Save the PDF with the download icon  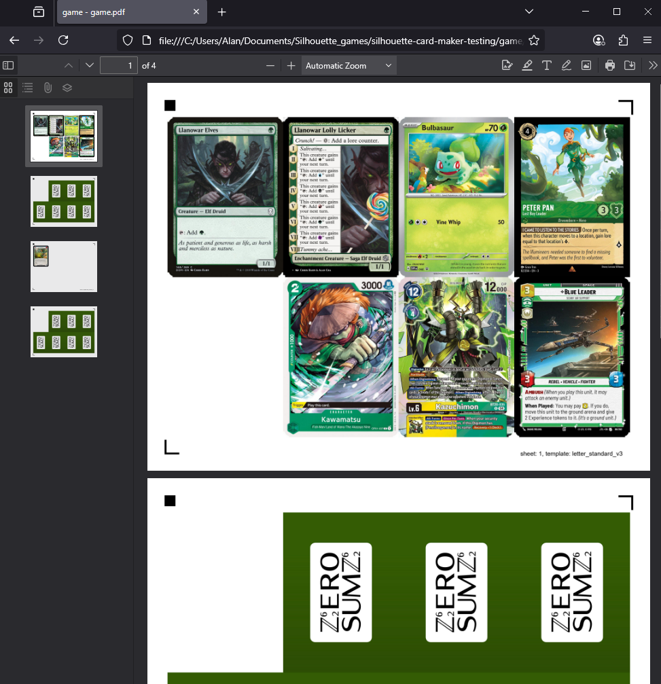pyautogui.click(x=630, y=65)
